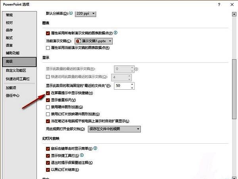Toggle 以黑幻灯片结束 checkbox

click(x=48, y=170)
